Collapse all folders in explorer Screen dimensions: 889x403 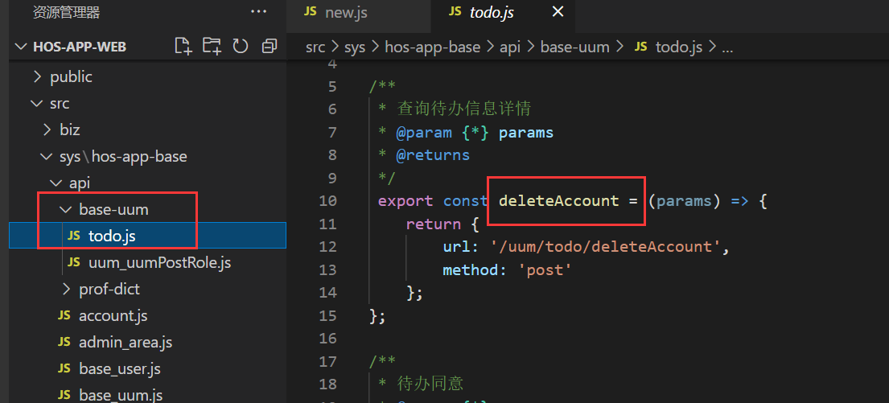[269, 46]
